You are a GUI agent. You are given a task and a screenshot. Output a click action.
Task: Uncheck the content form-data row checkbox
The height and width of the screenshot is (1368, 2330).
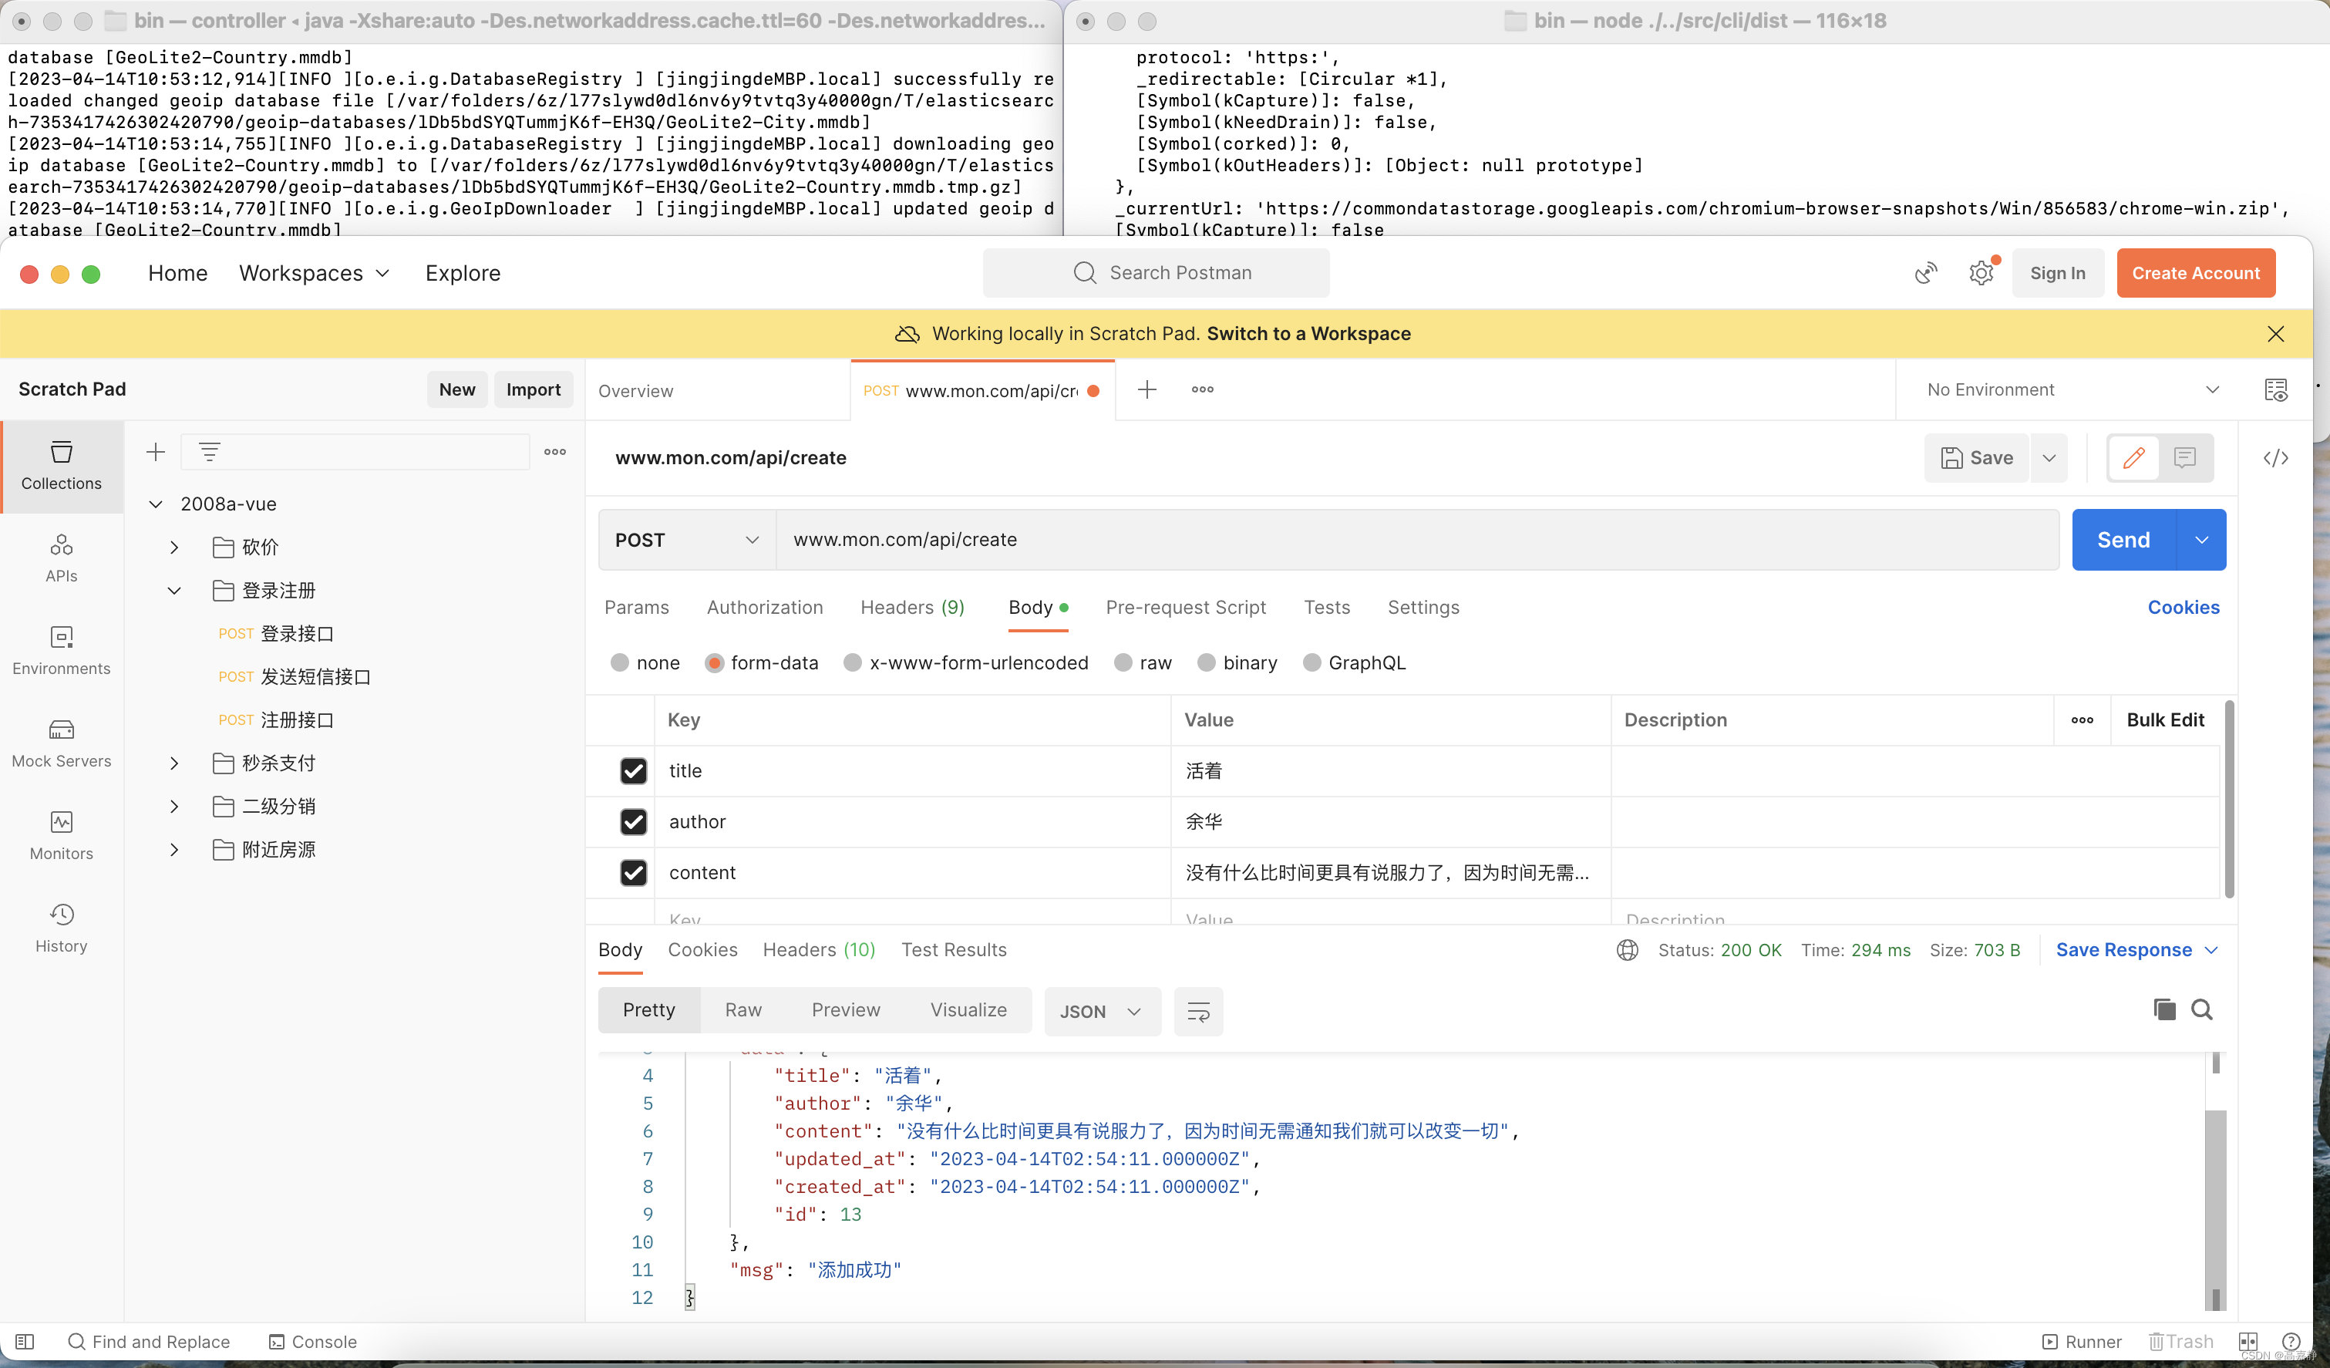[x=633, y=872]
